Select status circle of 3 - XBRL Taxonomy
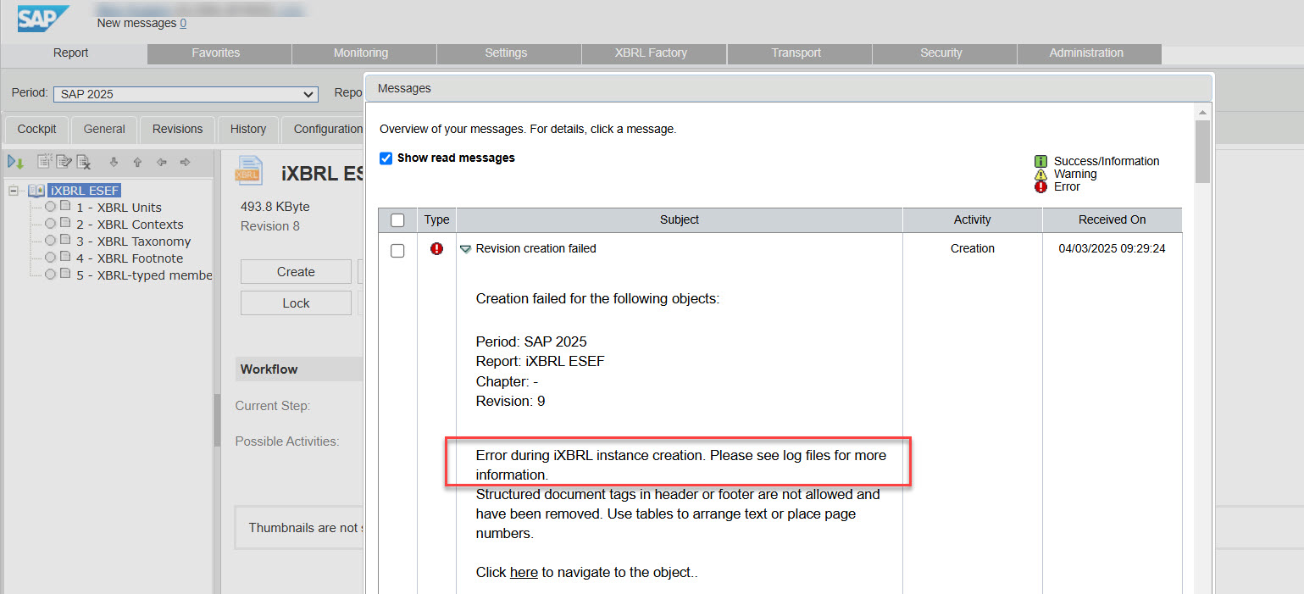1304x594 pixels. pyautogui.click(x=51, y=241)
